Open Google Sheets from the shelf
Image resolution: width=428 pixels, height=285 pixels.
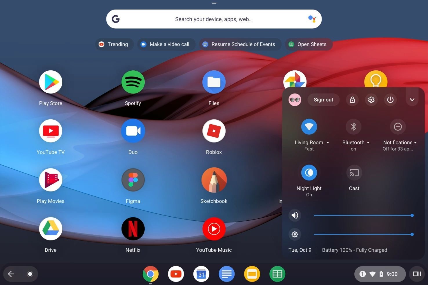(x=277, y=274)
